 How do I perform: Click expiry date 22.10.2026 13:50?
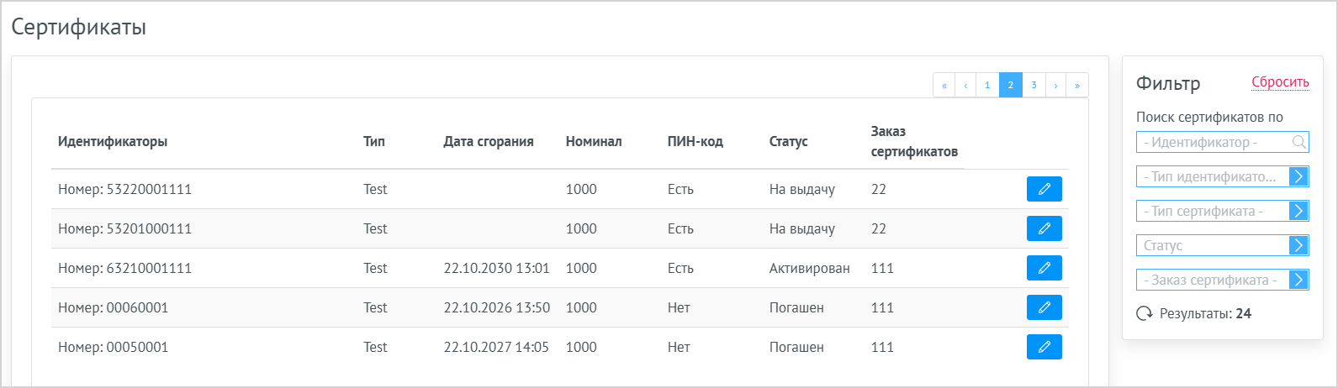496,307
